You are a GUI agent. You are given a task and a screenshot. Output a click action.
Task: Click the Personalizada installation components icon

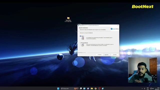pos(82,45)
